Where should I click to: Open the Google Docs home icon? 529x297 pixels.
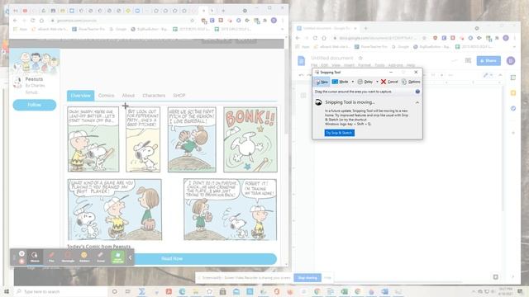click(301, 60)
